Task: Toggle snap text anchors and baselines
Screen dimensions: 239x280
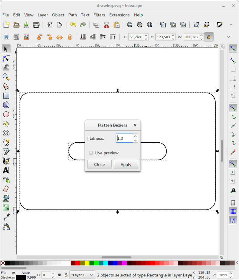Action: (x=233, y=190)
